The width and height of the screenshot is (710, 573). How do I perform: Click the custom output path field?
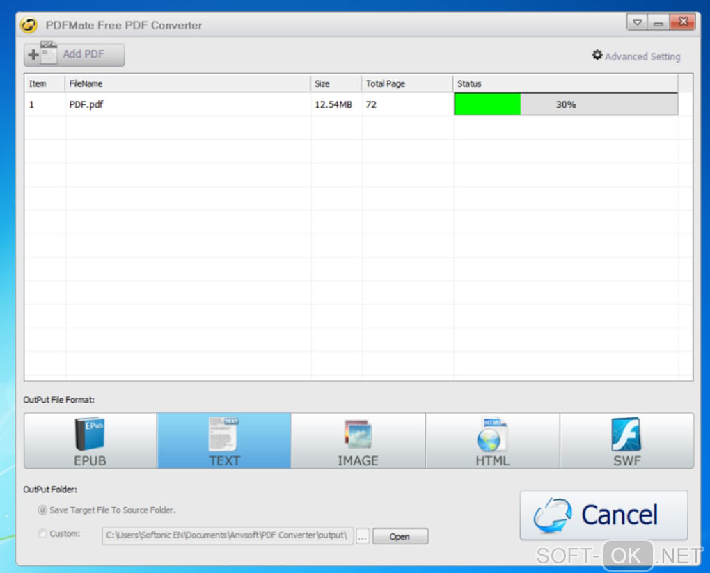pyautogui.click(x=228, y=536)
